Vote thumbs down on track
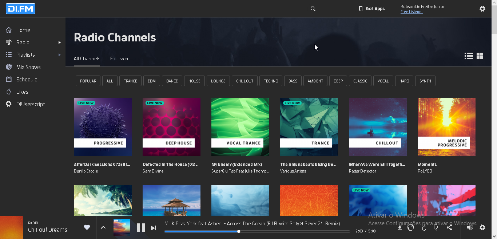 click(436, 227)
